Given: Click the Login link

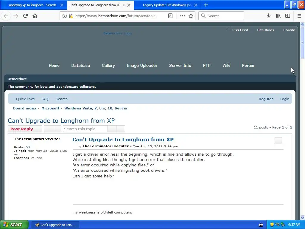Looking at the screenshot, I should [x=284, y=99].
